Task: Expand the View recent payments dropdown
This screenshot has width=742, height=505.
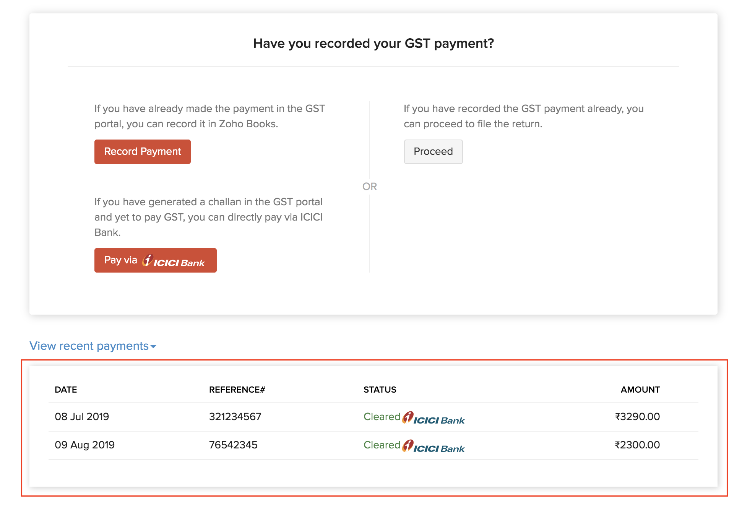Action: (89, 346)
